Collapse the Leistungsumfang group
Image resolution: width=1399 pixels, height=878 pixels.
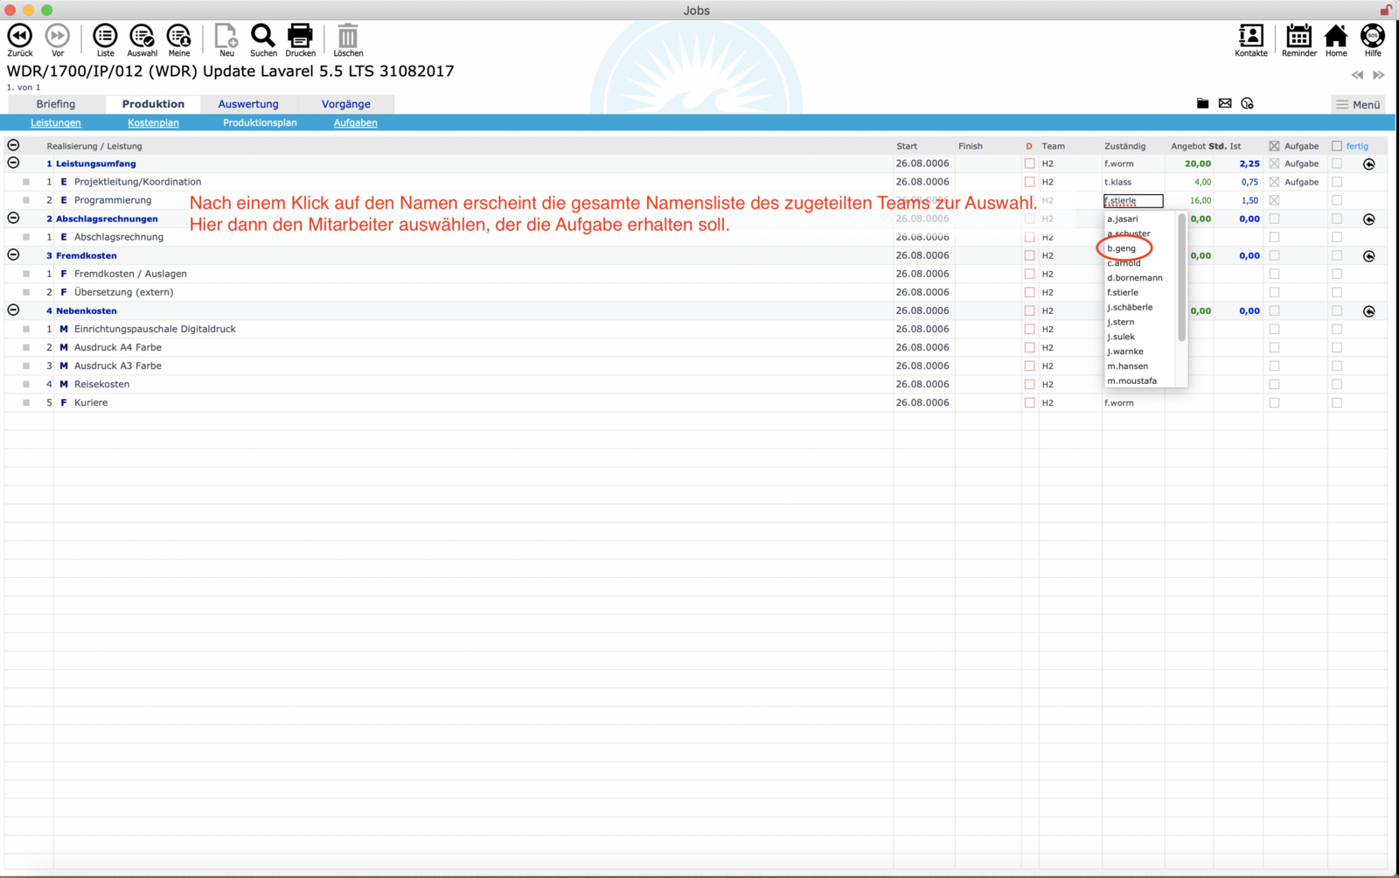pyautogui.click(x=13, y=163)
